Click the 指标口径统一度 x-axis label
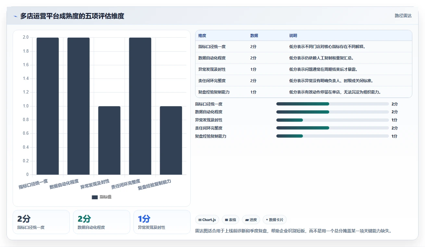 (x=33, y=184)
